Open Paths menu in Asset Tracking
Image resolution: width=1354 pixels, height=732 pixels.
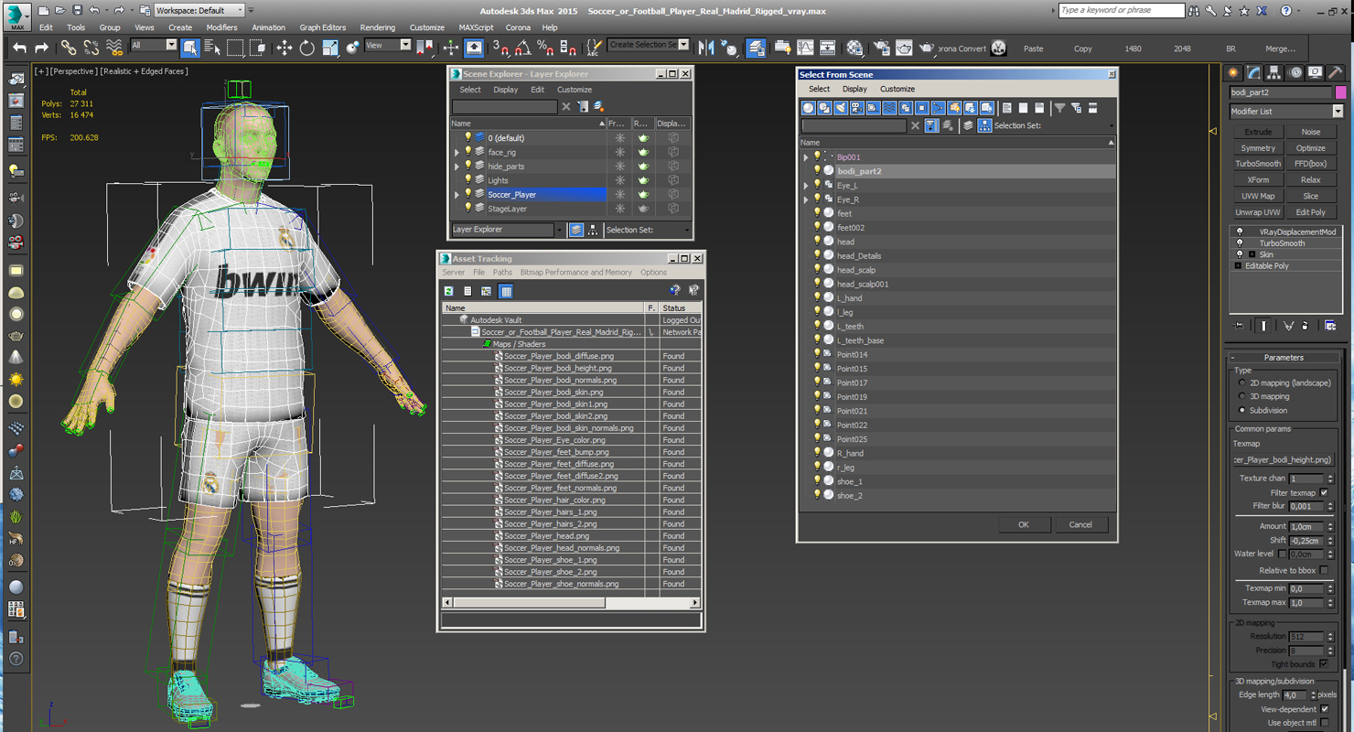pos(502,272)
